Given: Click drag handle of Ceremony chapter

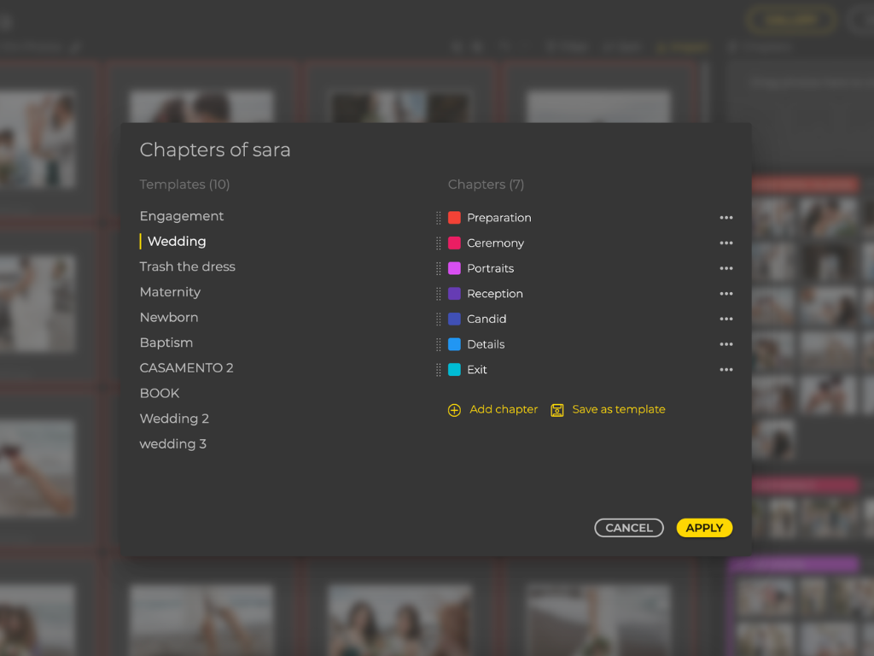Looking at the screenshot, I should (438, 243).
